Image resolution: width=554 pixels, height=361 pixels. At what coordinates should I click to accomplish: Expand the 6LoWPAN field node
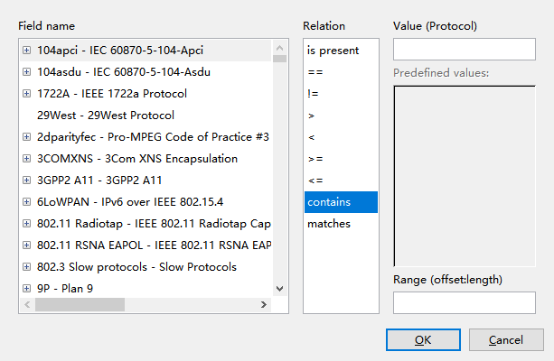tap(26, 201)
